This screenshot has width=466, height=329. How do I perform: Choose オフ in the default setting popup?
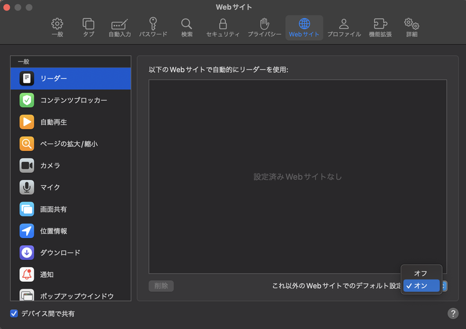pyautogui.click(x=421, y=273)
